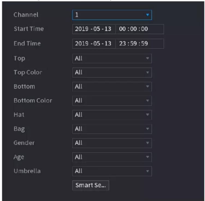The image size is (205, 201).
Task: Expand the Bottom clothing dropdown
Action: [x=112, y=86]
